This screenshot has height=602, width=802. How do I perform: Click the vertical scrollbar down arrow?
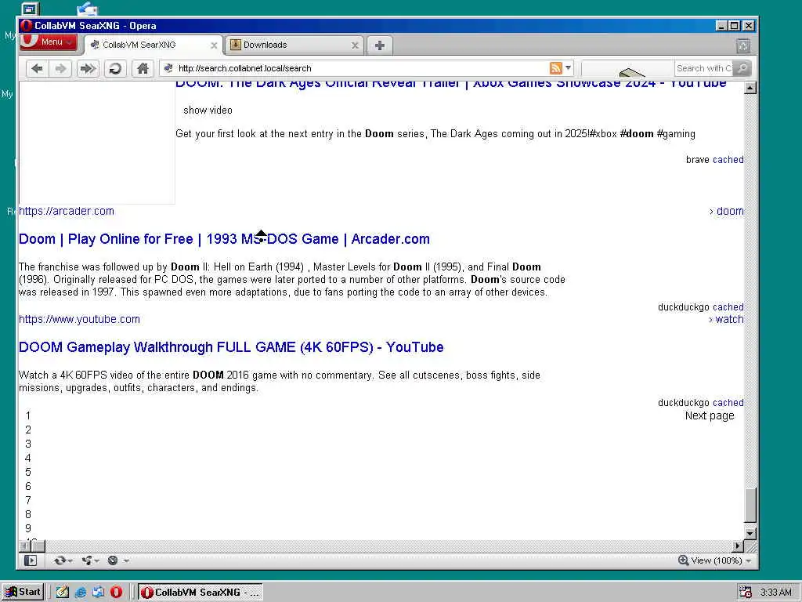pos(750,533)
